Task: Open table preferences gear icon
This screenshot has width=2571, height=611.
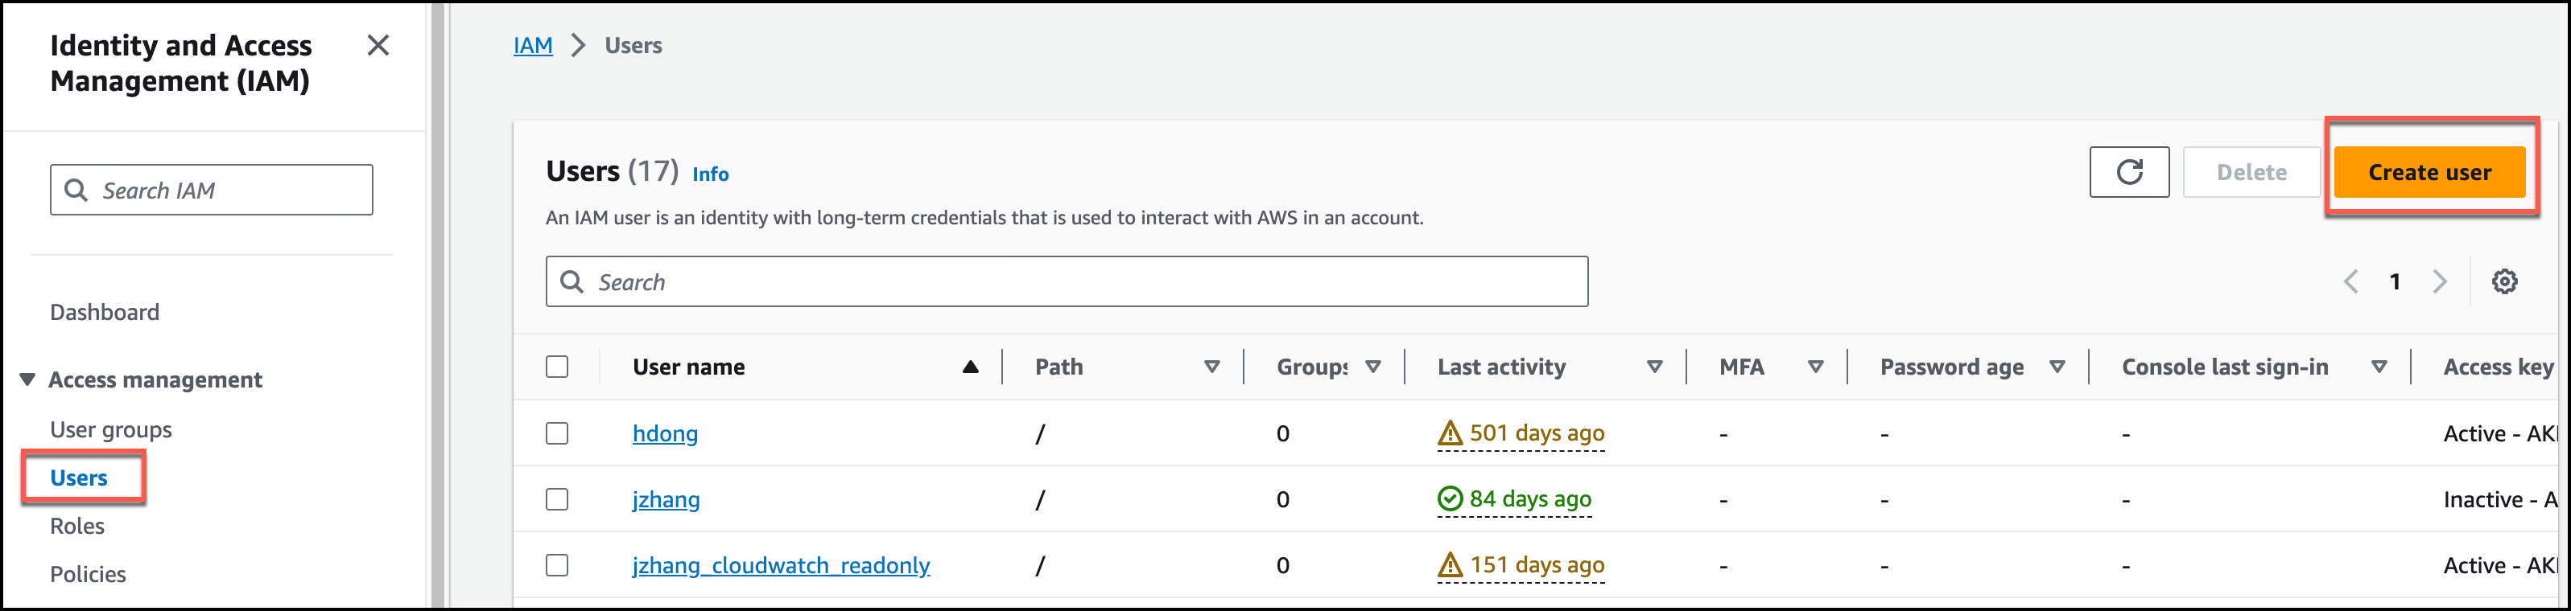Action: [2503, 282]
